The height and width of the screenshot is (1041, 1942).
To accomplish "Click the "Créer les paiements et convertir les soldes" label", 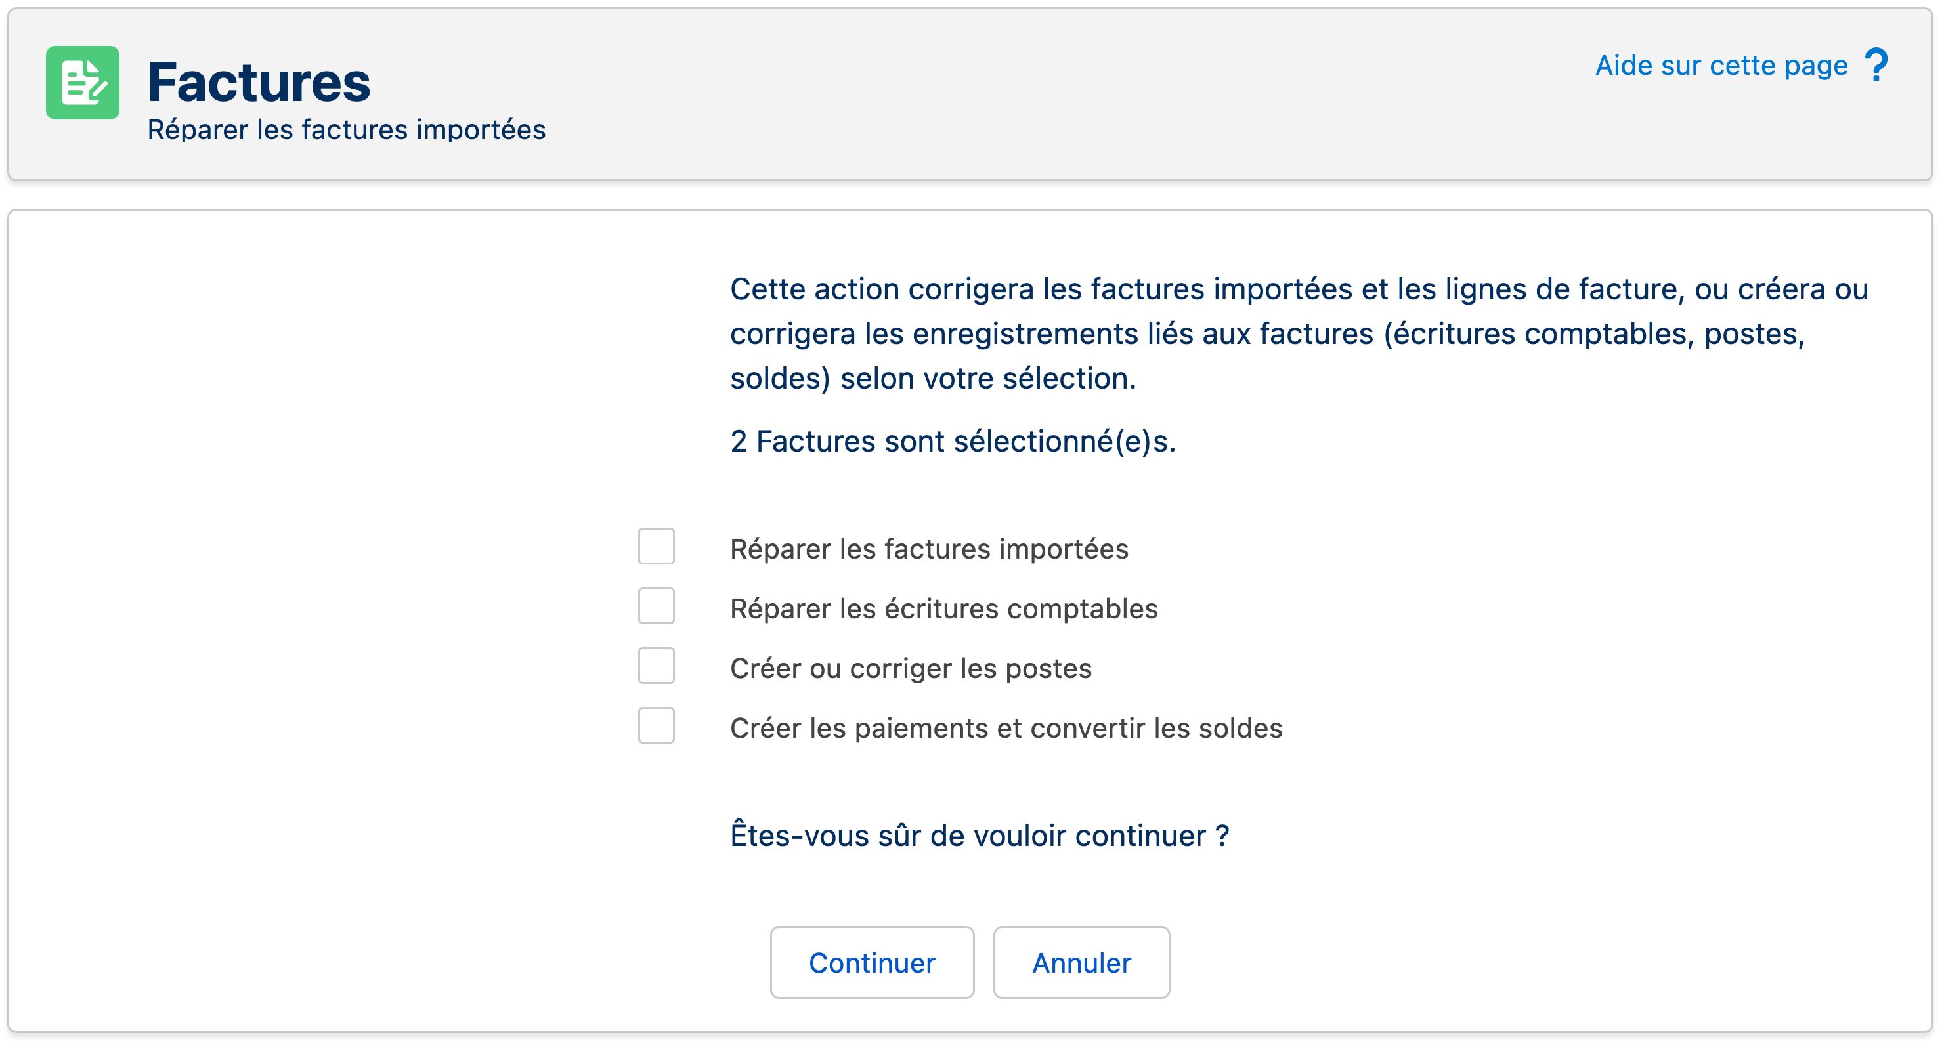I will pyautogui.click(x=1006, y=729).
